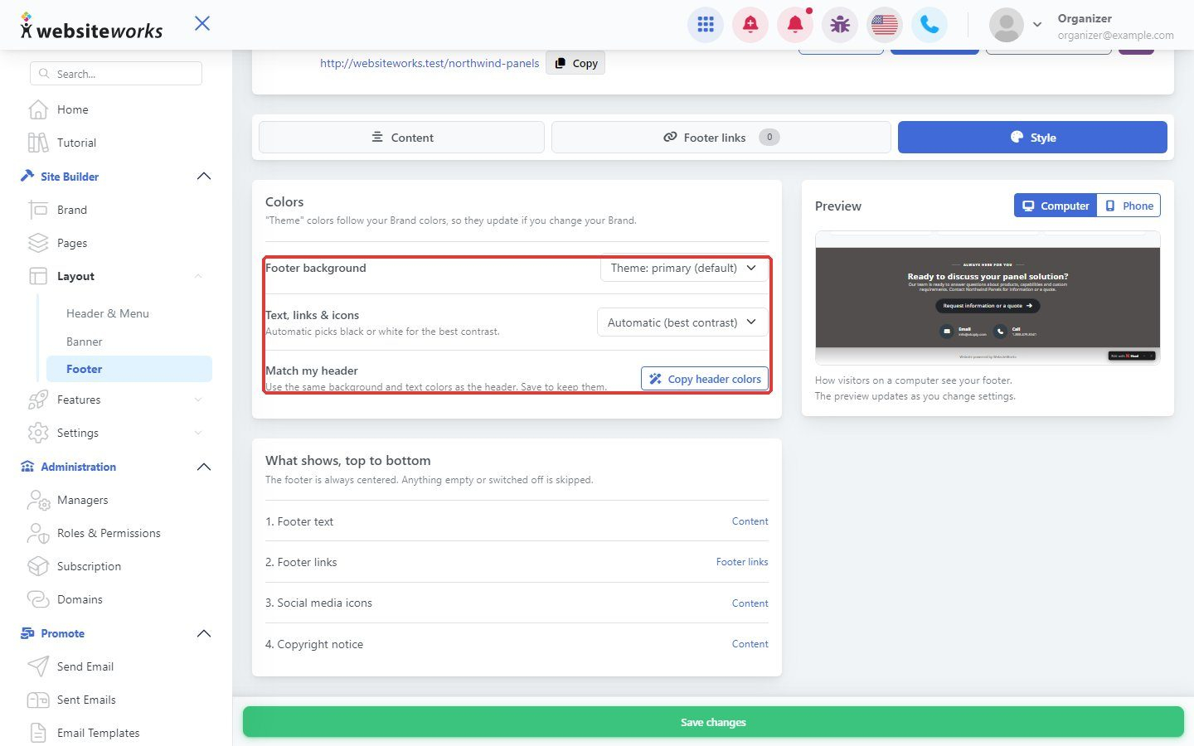Click the footer preview thumbnail

click(x=988, y=298)
